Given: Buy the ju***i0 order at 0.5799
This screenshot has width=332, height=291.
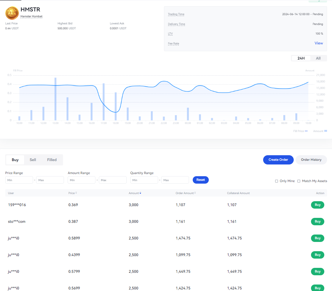Looking at the screenshot, I should [317, 272].
